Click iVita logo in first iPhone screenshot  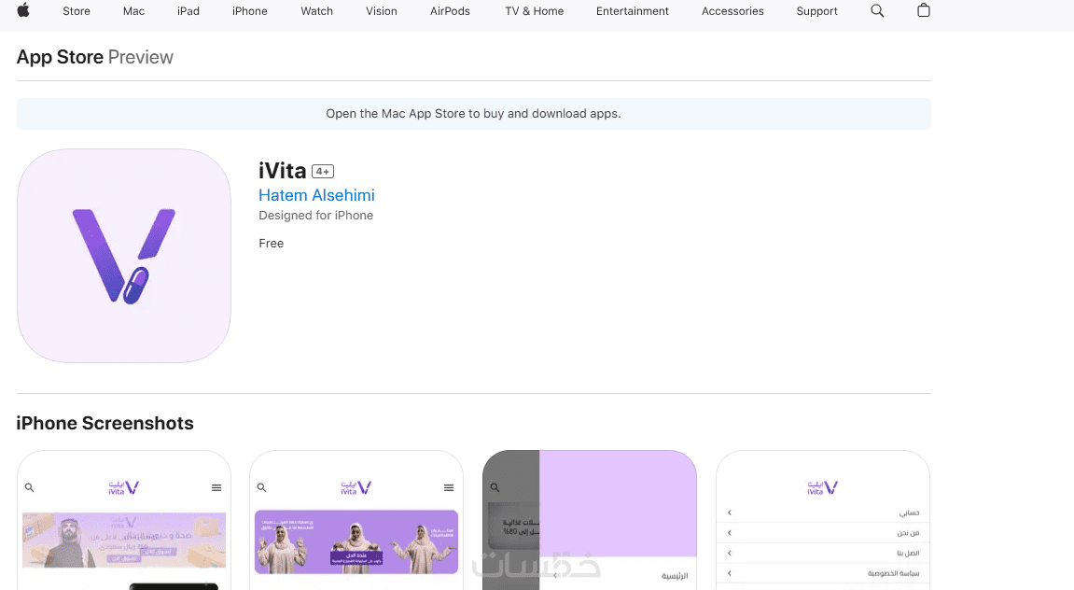pyautogui.click(x=124, y=487)
